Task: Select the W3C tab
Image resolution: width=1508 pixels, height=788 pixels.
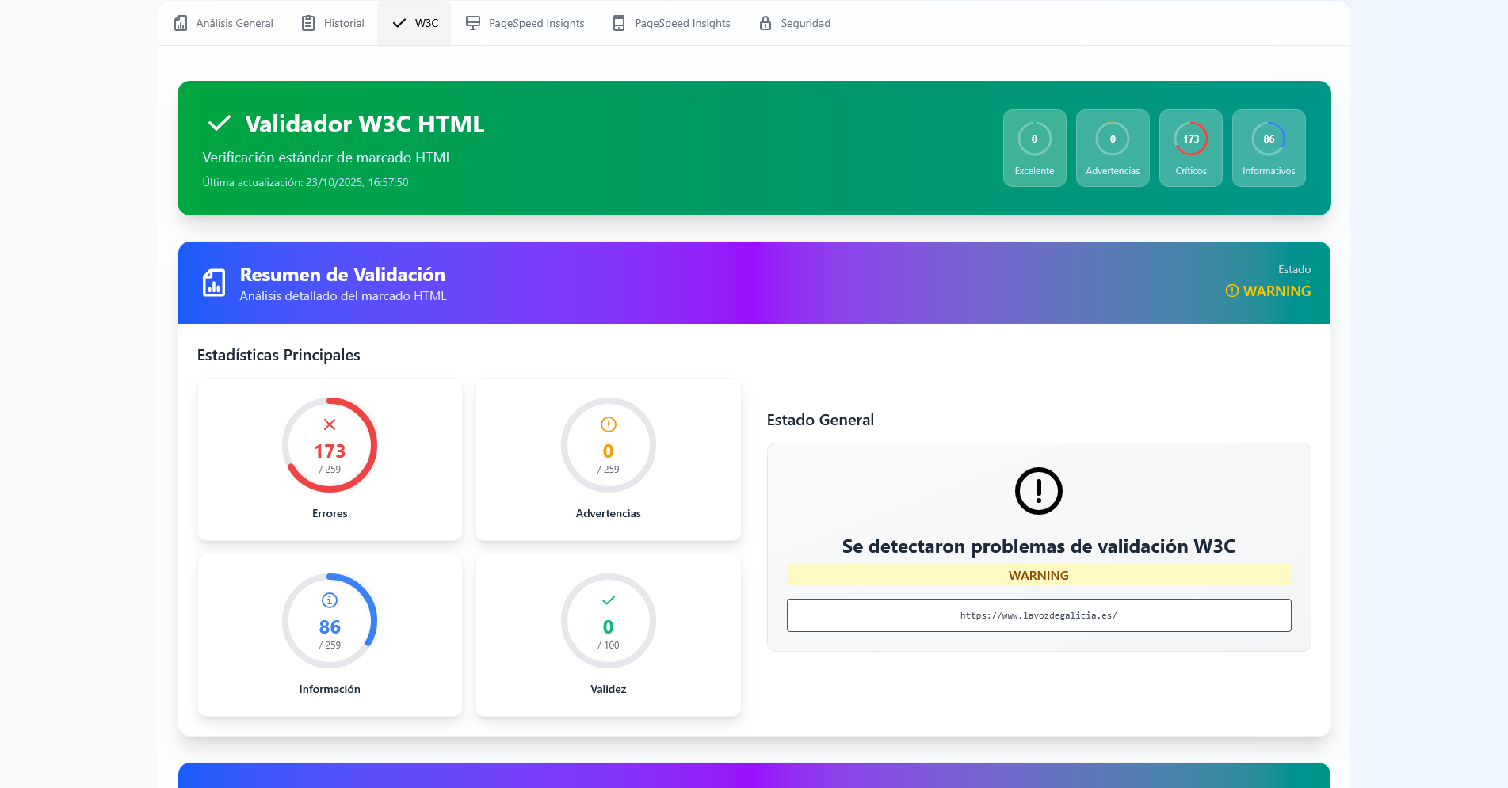Action: pyautogui.click(x=414, y=23)
